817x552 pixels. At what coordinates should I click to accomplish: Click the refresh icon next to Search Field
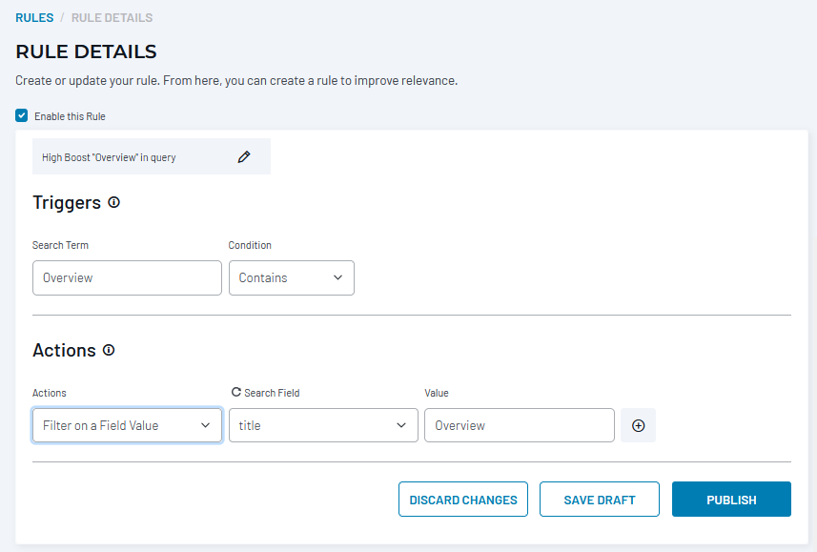[236, 392]
